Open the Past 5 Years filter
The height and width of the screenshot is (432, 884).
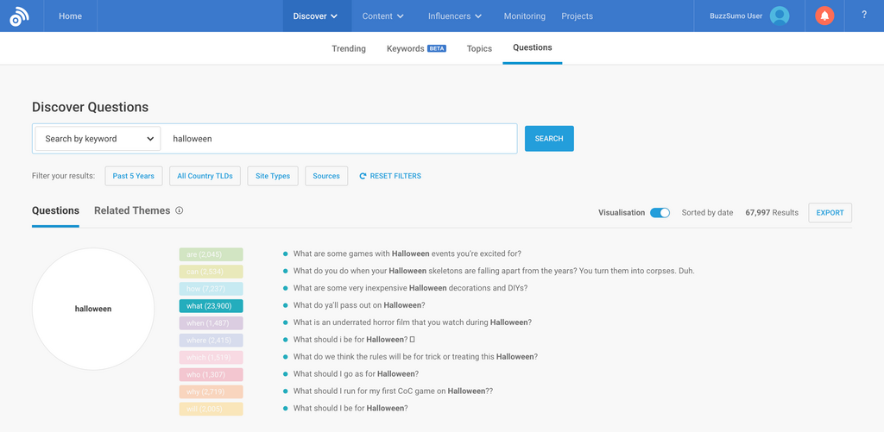tap(134, 176)
